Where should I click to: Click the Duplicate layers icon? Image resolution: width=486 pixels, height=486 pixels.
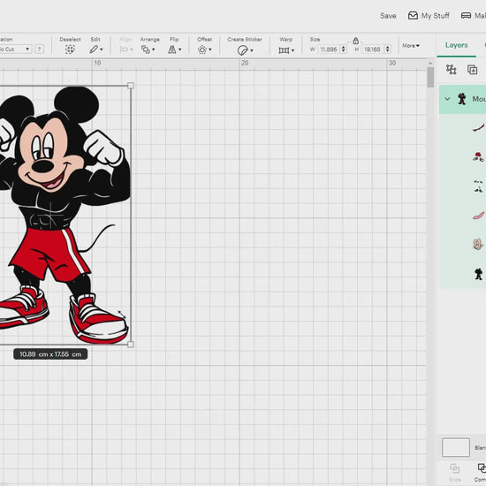tap(472, 70)
